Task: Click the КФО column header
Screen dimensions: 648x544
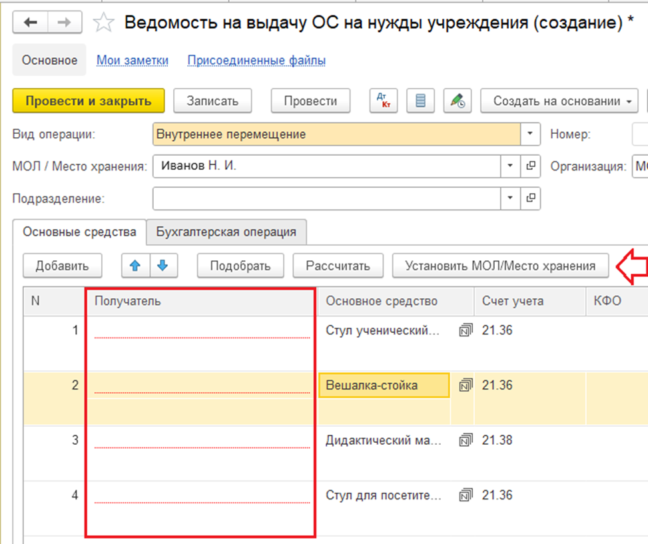Action: (617, 301)
